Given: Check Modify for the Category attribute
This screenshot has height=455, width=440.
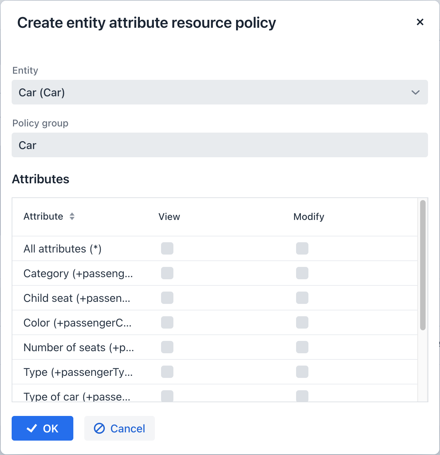Looking at the screenshot, I should point(302,273).
